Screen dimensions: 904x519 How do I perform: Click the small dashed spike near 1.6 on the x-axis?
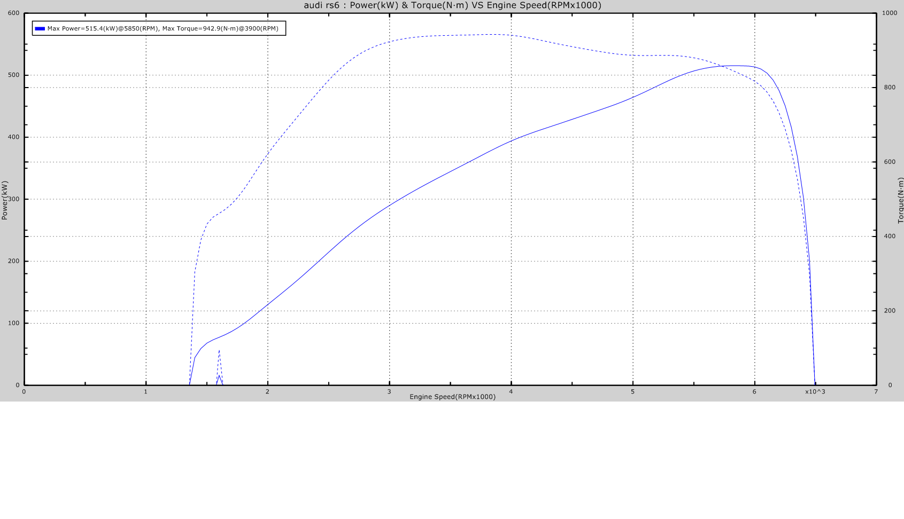pos(219,351)
